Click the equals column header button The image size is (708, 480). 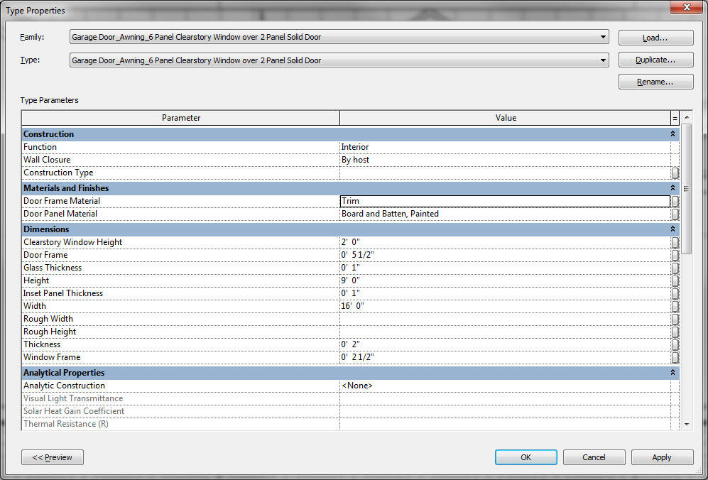[675, 119]
